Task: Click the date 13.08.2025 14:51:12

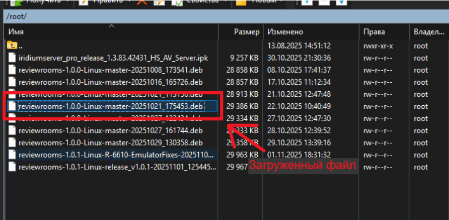Action: point(299,46)
